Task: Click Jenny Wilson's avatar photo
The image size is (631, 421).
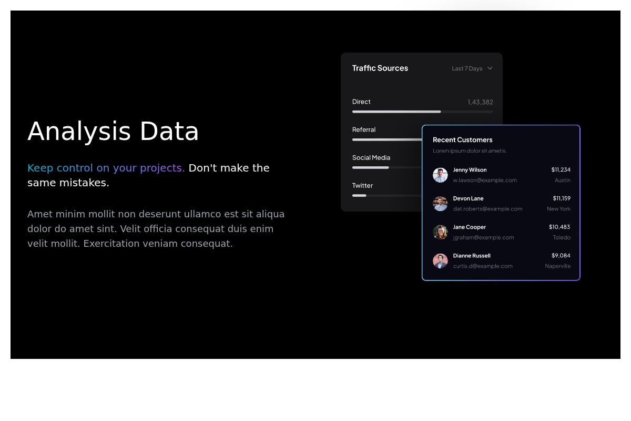Action: point(440,175)
